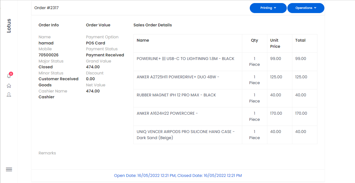
Task: Click Payment Received status value
Action: click(x=105, y=55)
